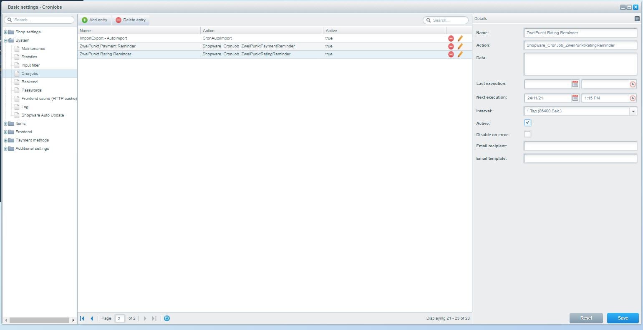The height and width of the screenshot is (330, 643).
Task: Click the next page arrow in pager
Action: pyautogui.click(x=145, y=318)
